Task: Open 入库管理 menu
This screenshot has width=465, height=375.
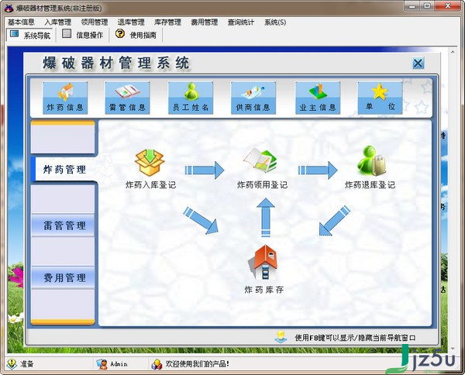Action: pyautogui.click(x=58, y=22)
